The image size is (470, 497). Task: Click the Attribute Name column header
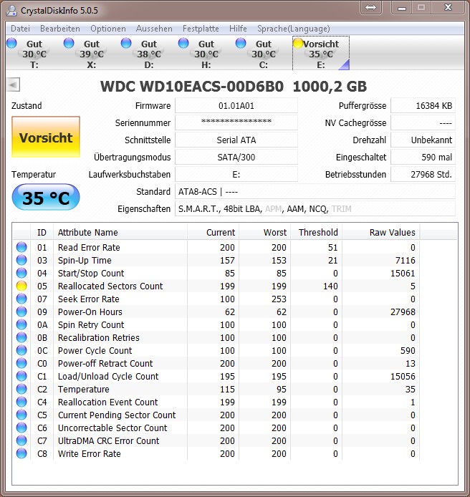click(120, 232)
